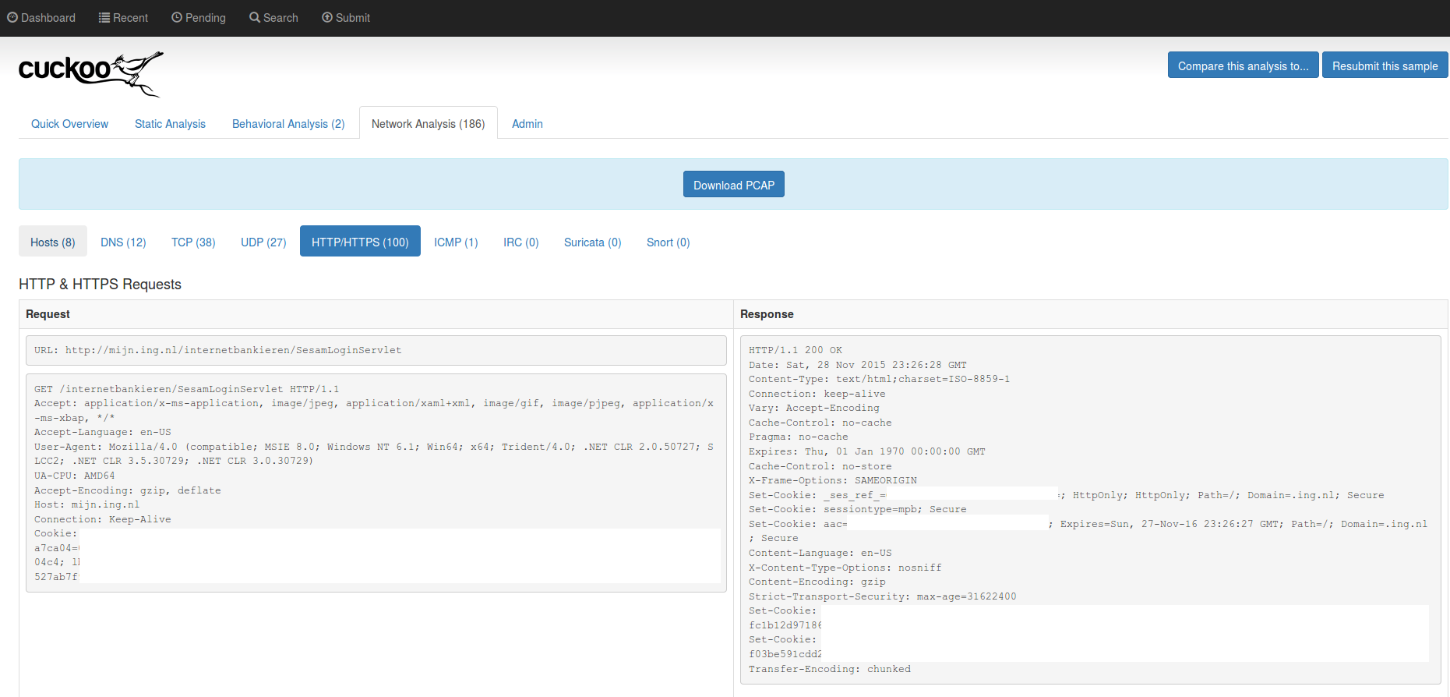Open the Quick Overview tab
The image size is (1450, 697).
coord(69,124)
